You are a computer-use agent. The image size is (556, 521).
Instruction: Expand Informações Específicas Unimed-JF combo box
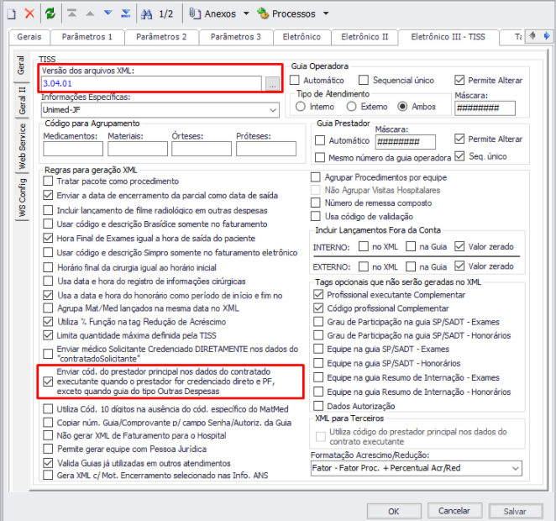tap(273, 110)
